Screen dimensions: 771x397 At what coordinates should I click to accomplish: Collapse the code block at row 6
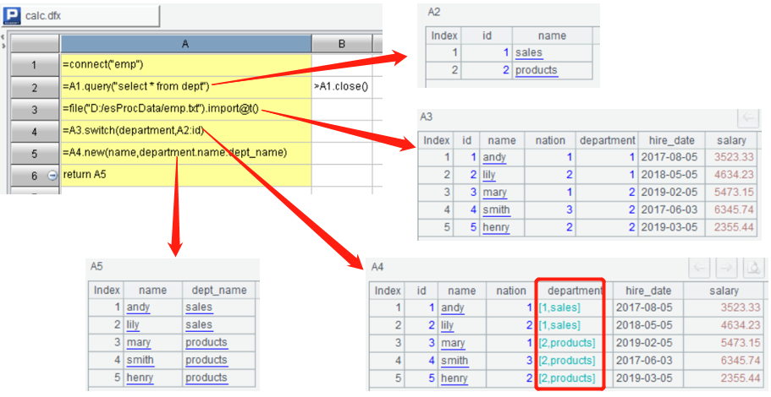coord(52,175)
